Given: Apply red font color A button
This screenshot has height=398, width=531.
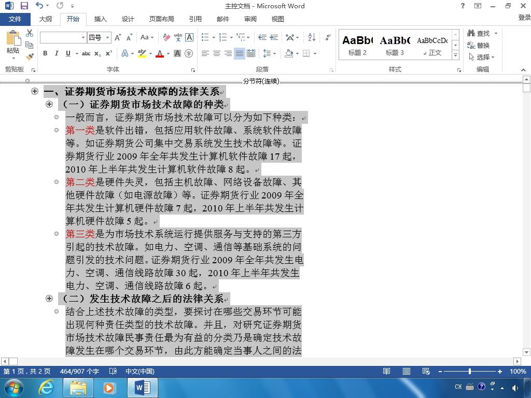Looking at the screenshot, I should pos(160,53).
